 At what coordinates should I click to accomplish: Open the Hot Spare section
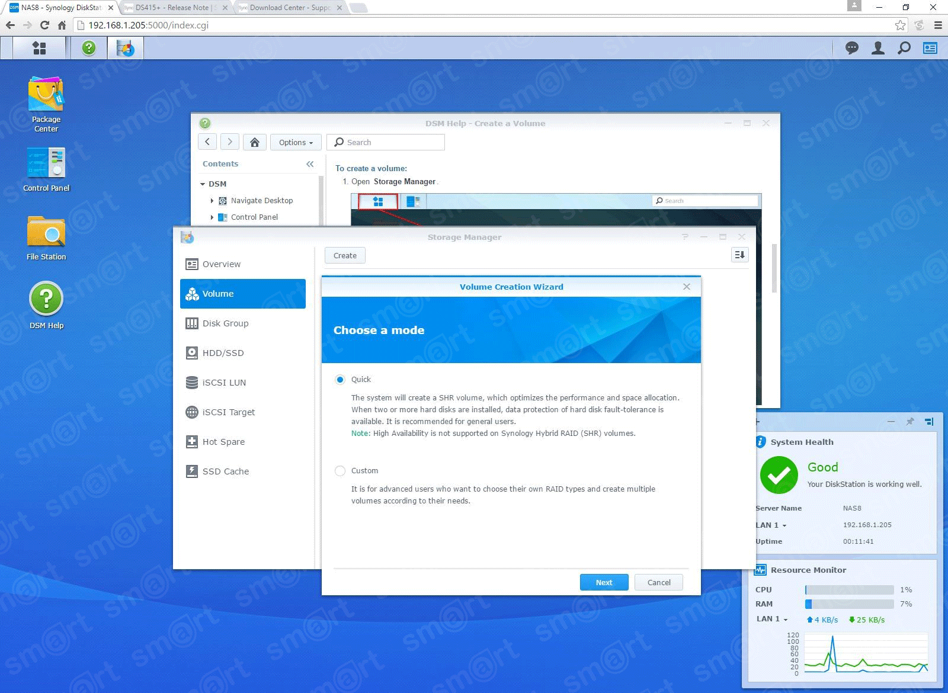pyautogui.click(x=243, y=442)
